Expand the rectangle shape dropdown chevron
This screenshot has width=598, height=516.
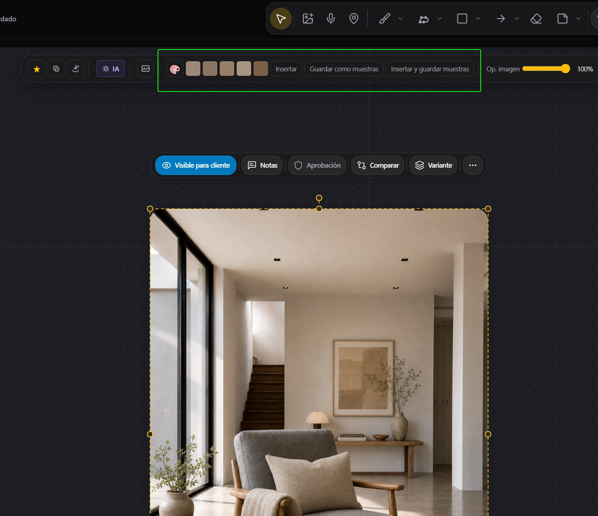[478, 19]
